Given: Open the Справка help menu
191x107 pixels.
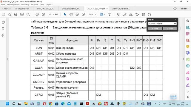Looking at the screenshot, I should tap(49, 5).
